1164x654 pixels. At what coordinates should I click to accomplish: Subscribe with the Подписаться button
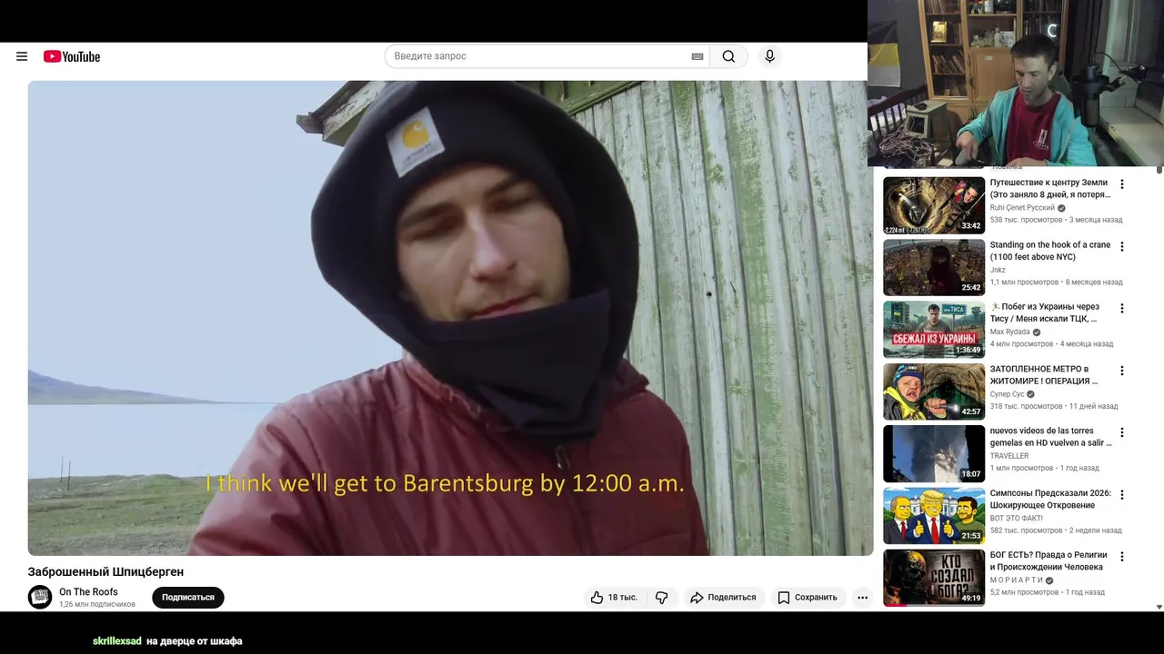(188, 597)
